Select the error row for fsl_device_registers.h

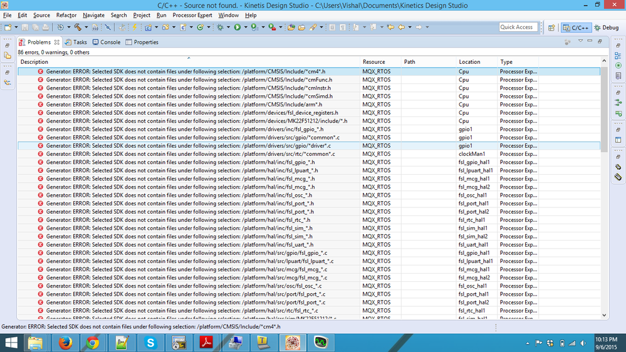pyautogui.click(x=309, y=113)
